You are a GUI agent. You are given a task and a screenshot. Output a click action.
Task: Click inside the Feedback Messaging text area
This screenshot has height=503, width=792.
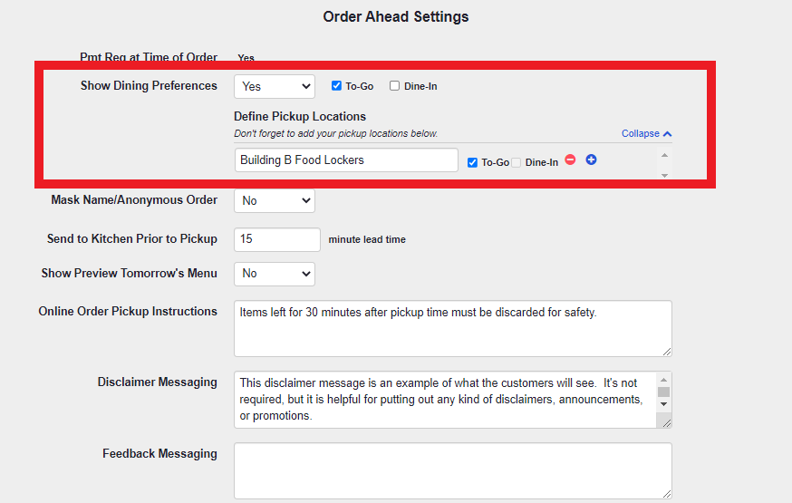pyautogui.click(x=452, y=469)
